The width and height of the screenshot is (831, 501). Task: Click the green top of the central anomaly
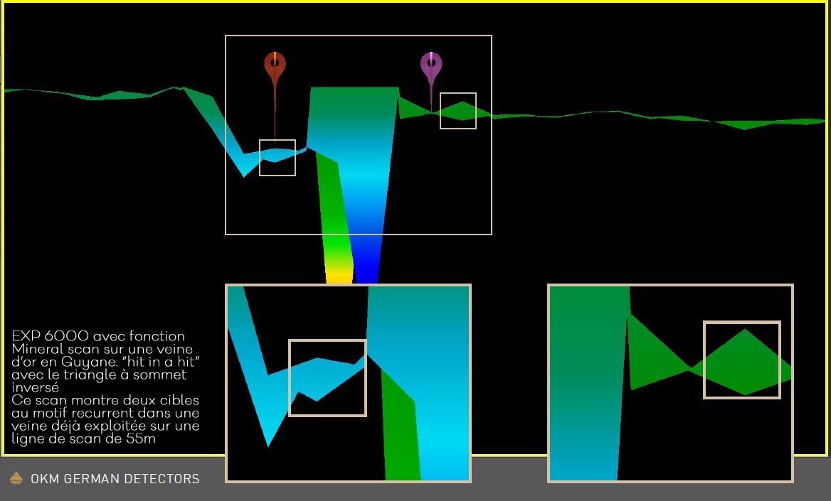pos(354,99)
